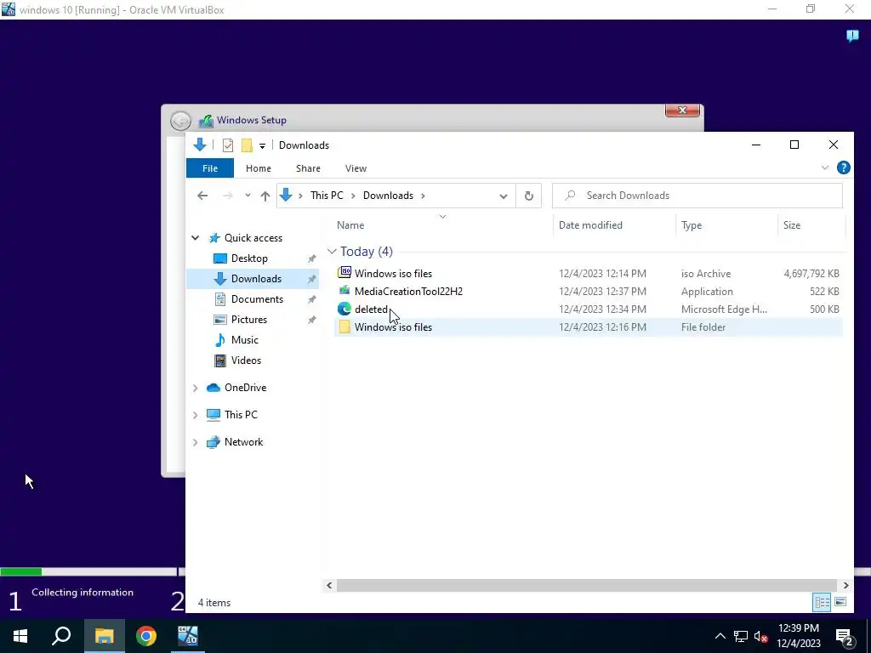This screenshot has height=653, width=871.
Task: Collapse the Today (4) group
Action: 332,252
